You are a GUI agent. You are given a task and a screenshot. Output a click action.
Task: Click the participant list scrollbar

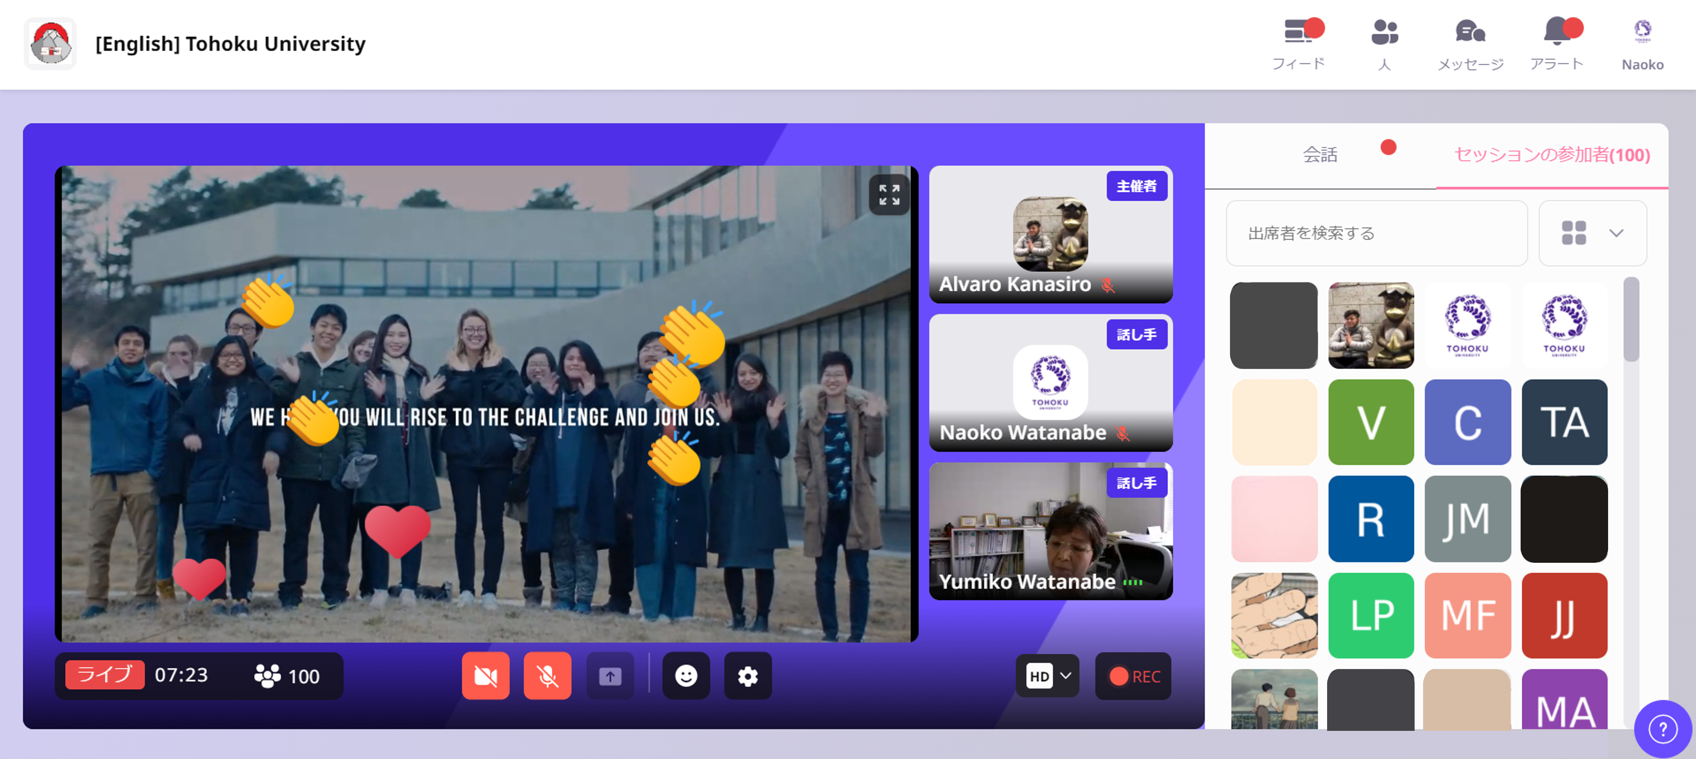click(1631, 320)
